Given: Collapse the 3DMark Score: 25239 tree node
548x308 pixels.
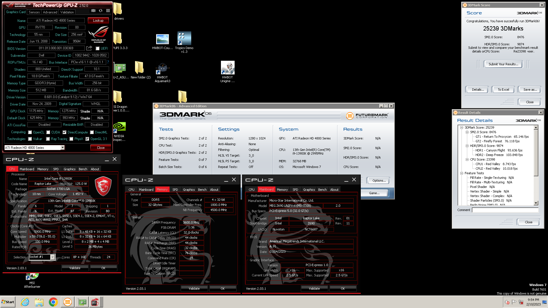Looking at the screenshot, I should [462, 127].
